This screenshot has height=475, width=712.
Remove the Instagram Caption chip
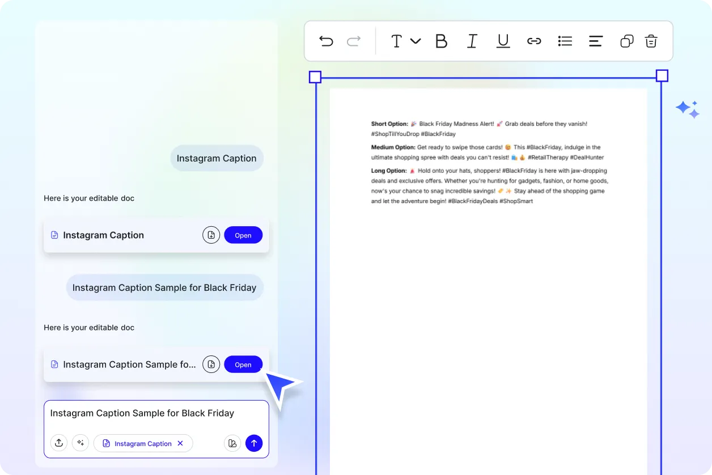180,443
